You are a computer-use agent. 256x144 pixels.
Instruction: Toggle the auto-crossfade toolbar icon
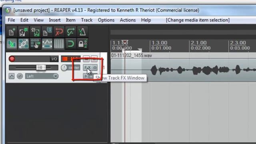point(12,44)
